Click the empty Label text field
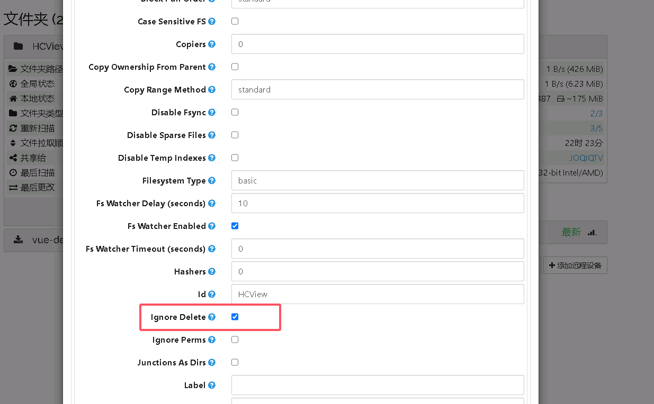 tap(378, 385)
